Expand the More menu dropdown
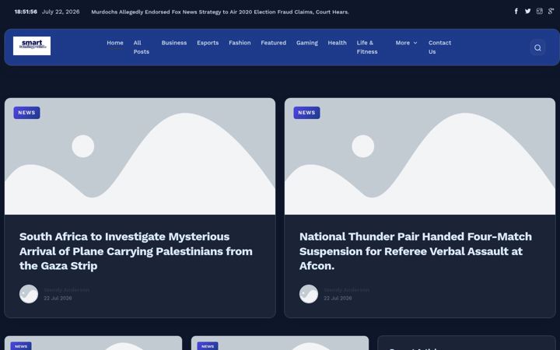Viewport: 560px width, 350px height. (406, 43)
